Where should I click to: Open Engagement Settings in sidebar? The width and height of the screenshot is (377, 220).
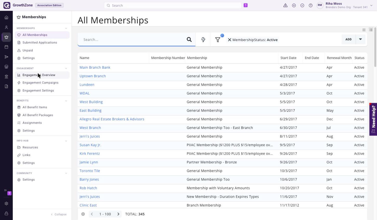tap(42, 90)
